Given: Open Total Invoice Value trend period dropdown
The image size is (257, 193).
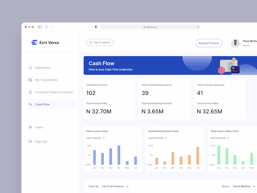Looking at the screenshot, I should pos(220,138).
